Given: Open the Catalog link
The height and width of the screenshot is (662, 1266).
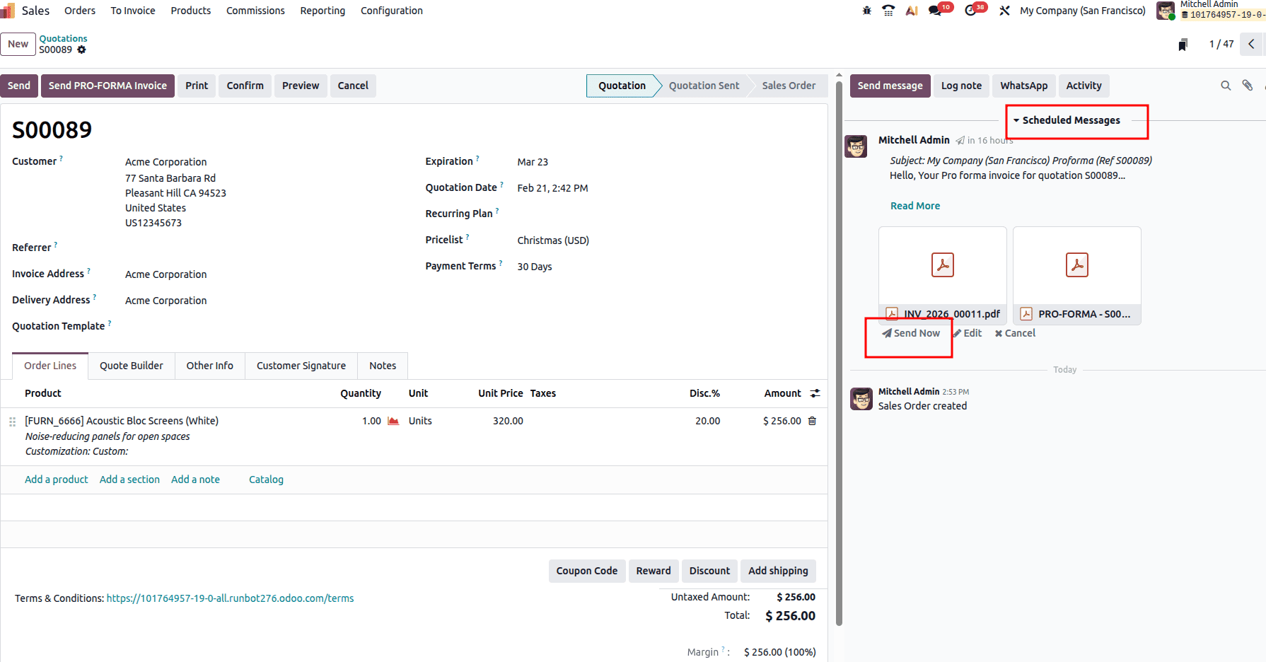Looking at the screenshot, I should click(266, 480).
